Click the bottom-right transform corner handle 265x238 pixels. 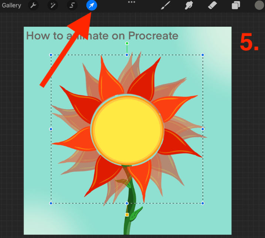pyautogui.click(x=203, y=203)
